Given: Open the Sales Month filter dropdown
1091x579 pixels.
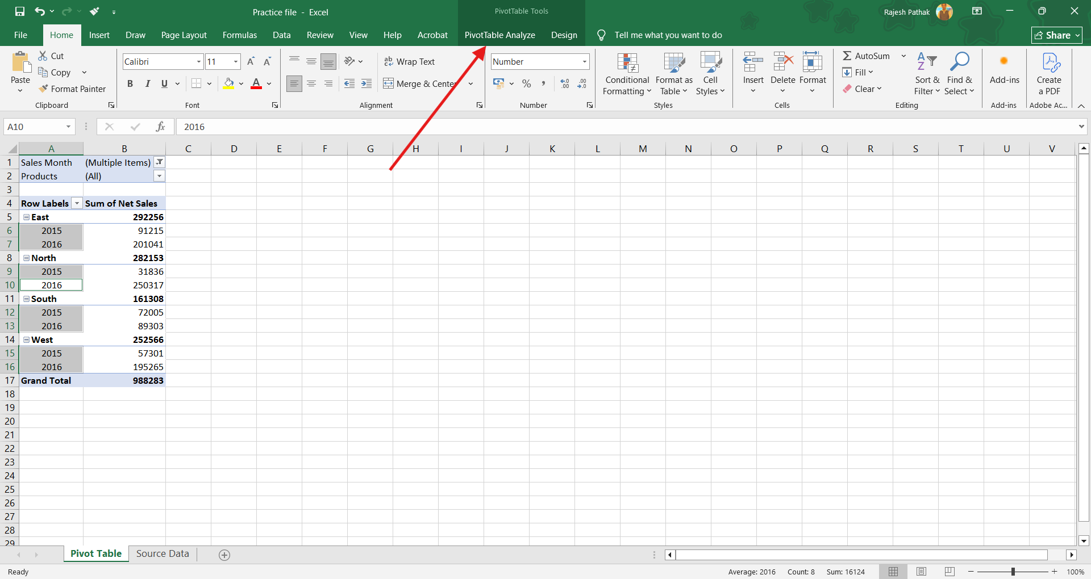Looking at the screenshot, I should point(160,162).
